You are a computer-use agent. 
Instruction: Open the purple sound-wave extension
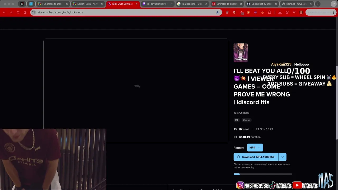(255, 12)
